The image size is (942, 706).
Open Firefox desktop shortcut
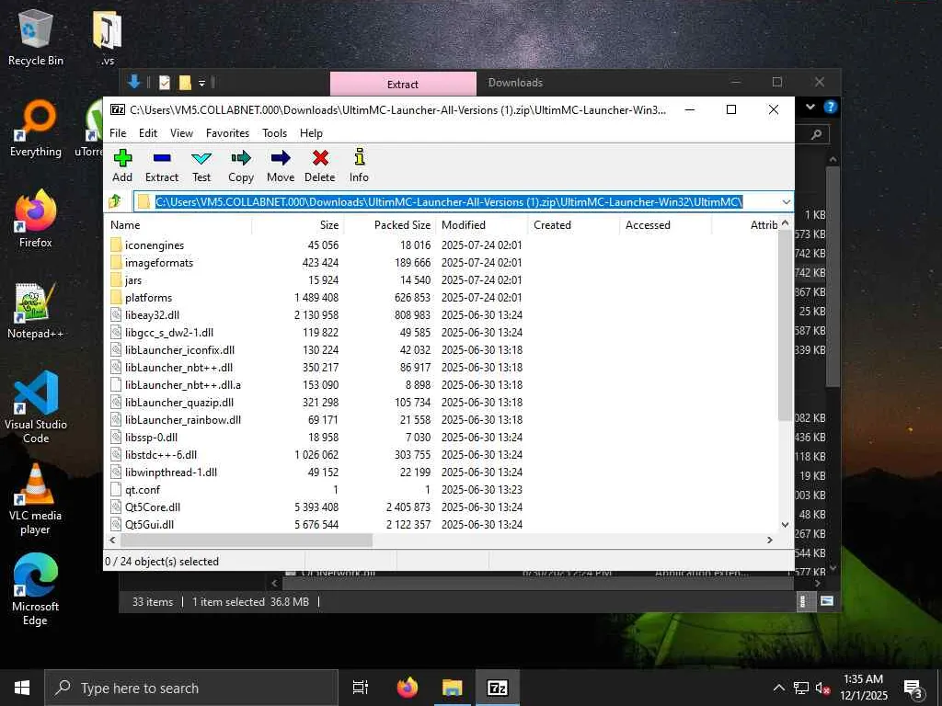pyautogui.click(x=36, y=219)
